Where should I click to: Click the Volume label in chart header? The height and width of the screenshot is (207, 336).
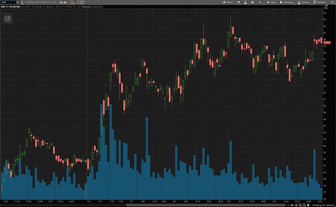pyautogui.click(x=86, y=7)
